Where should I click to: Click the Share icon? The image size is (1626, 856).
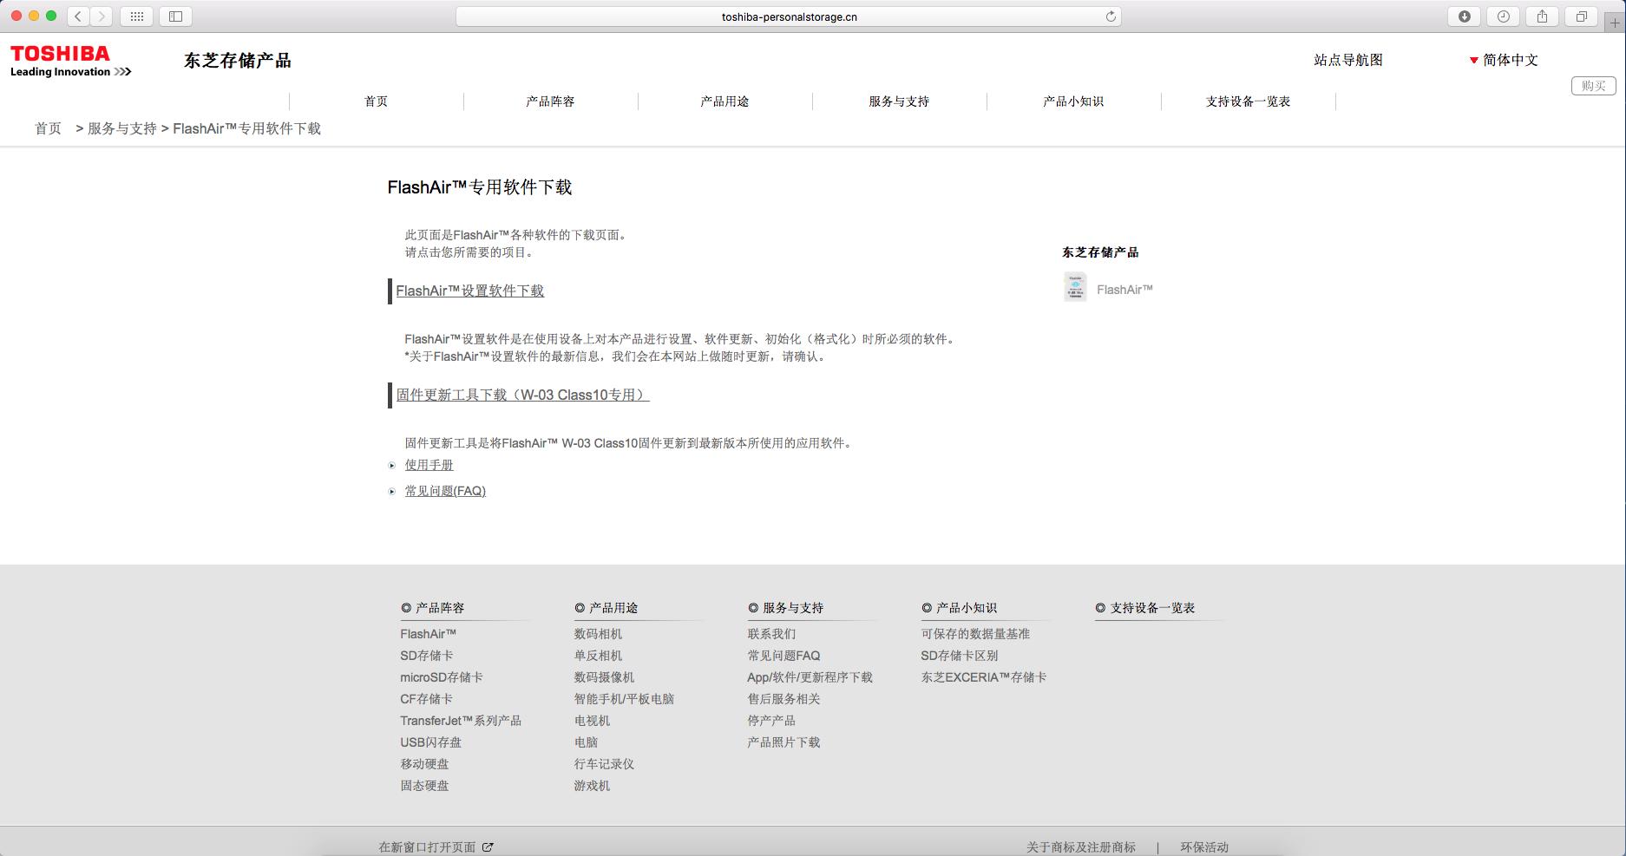pos(1542,15)
